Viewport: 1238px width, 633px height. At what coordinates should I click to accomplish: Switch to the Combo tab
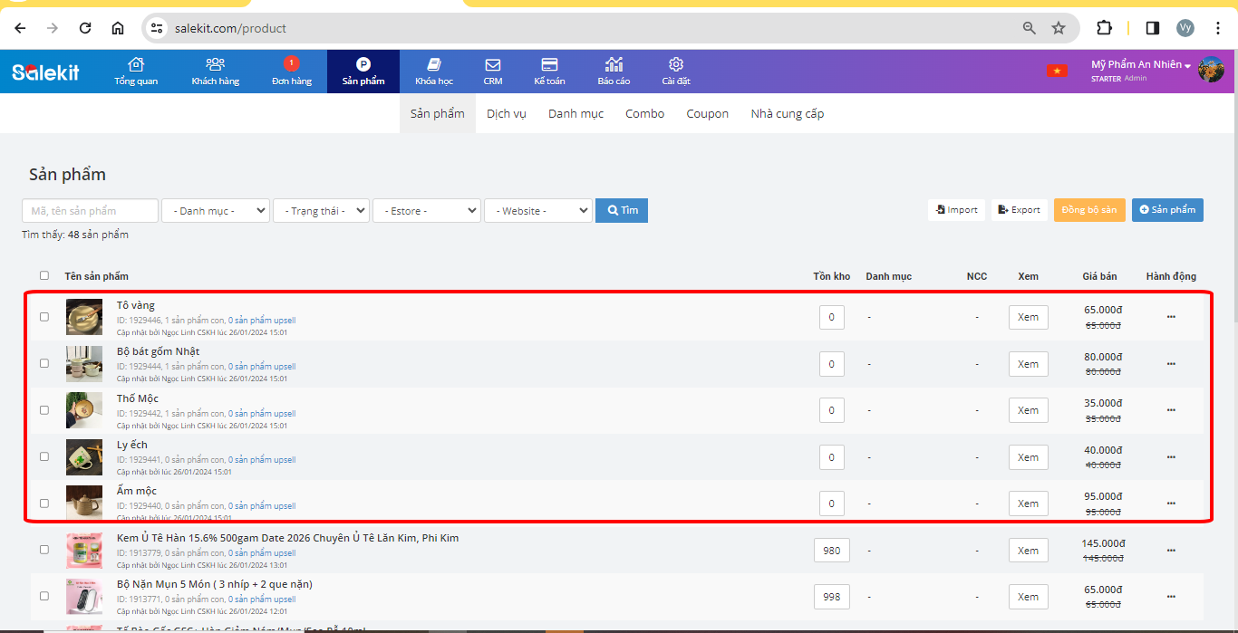coord(644,114)
